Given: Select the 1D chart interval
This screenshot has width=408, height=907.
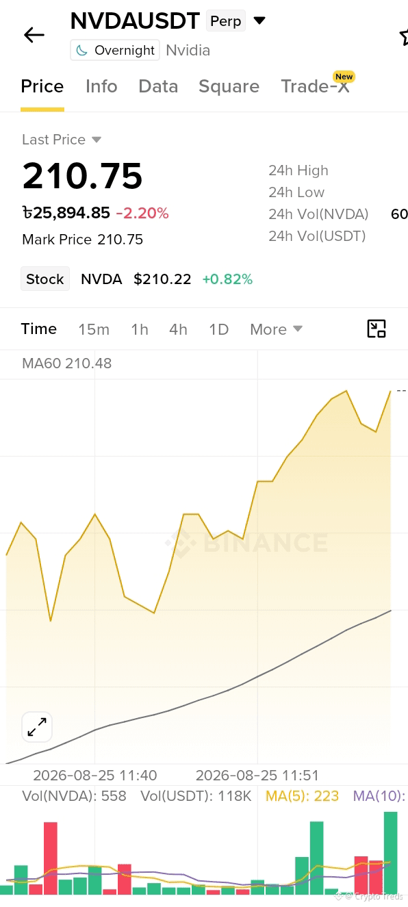Looking at the screenshot, I should pos(218,329).
